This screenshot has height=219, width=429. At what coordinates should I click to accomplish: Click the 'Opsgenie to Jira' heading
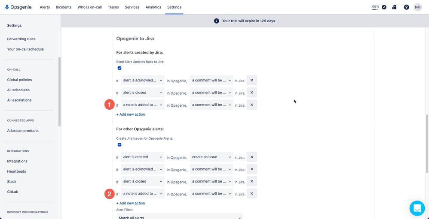pos(135,39)
